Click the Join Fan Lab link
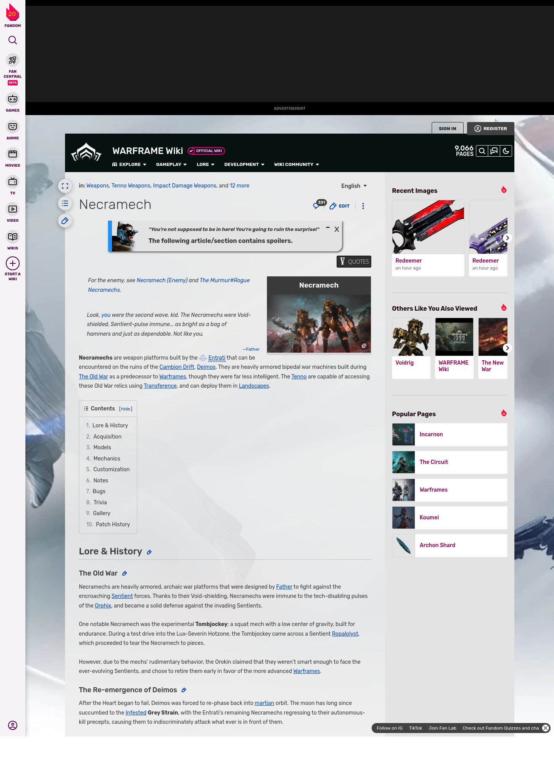 click(x=442, y=728)
